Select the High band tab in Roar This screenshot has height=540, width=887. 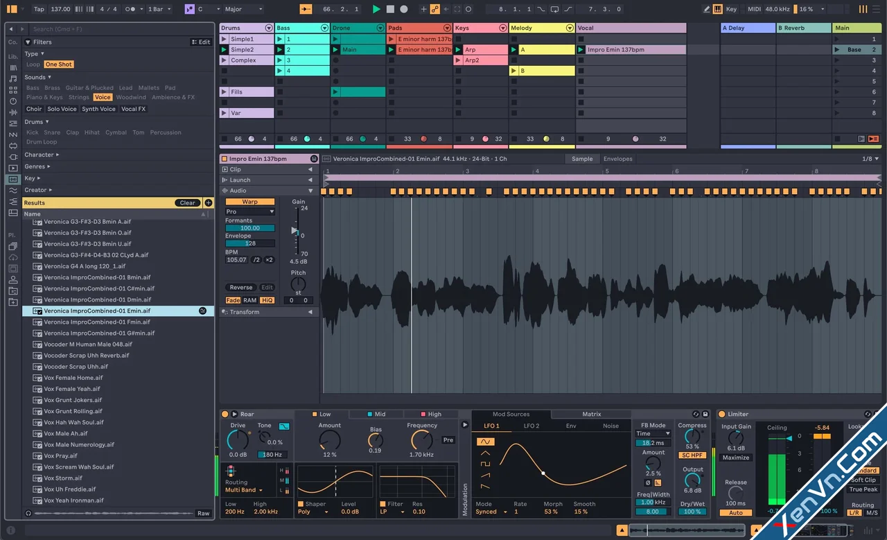pyautogui.click(x=430, y=415)
